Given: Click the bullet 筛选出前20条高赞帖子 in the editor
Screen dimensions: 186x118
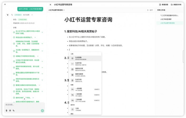Looking at the screenshot, I should click(x=79, y=41).
